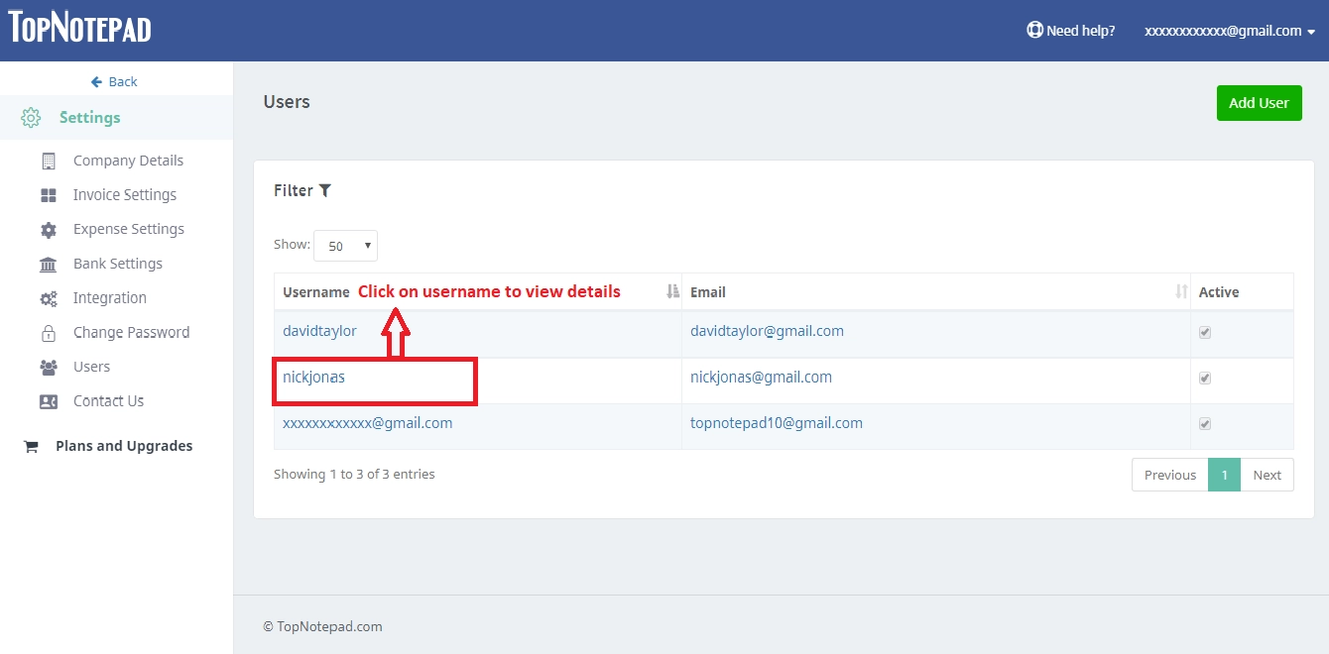Click the green Add User button
Screen dimensions: 1329x654
tap(1259, 102)
